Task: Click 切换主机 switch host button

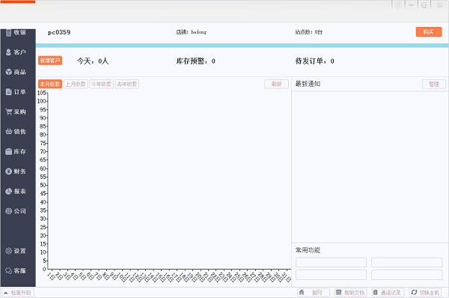Action: (425, 292)
